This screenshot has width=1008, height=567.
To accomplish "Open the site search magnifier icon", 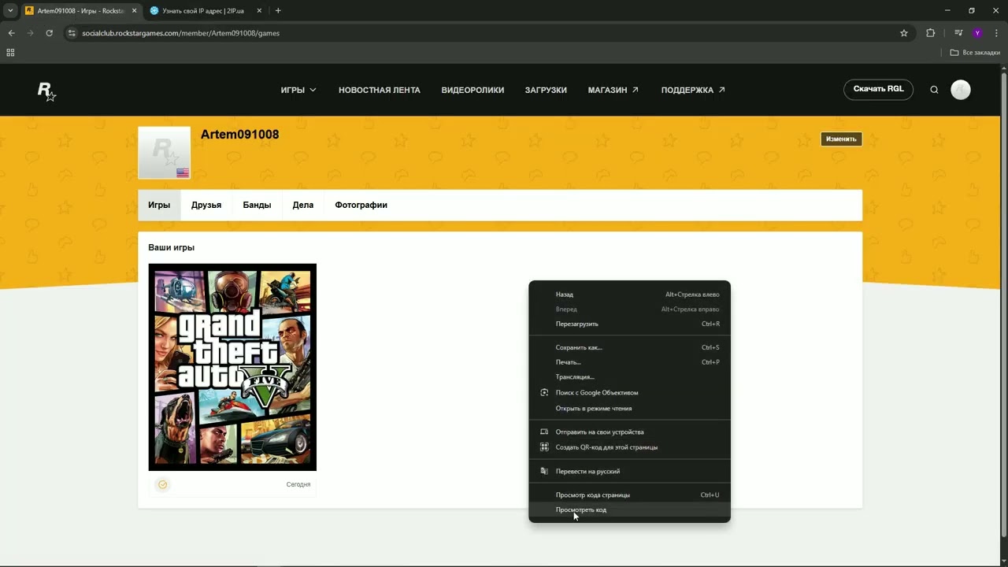I will [934, 90].
